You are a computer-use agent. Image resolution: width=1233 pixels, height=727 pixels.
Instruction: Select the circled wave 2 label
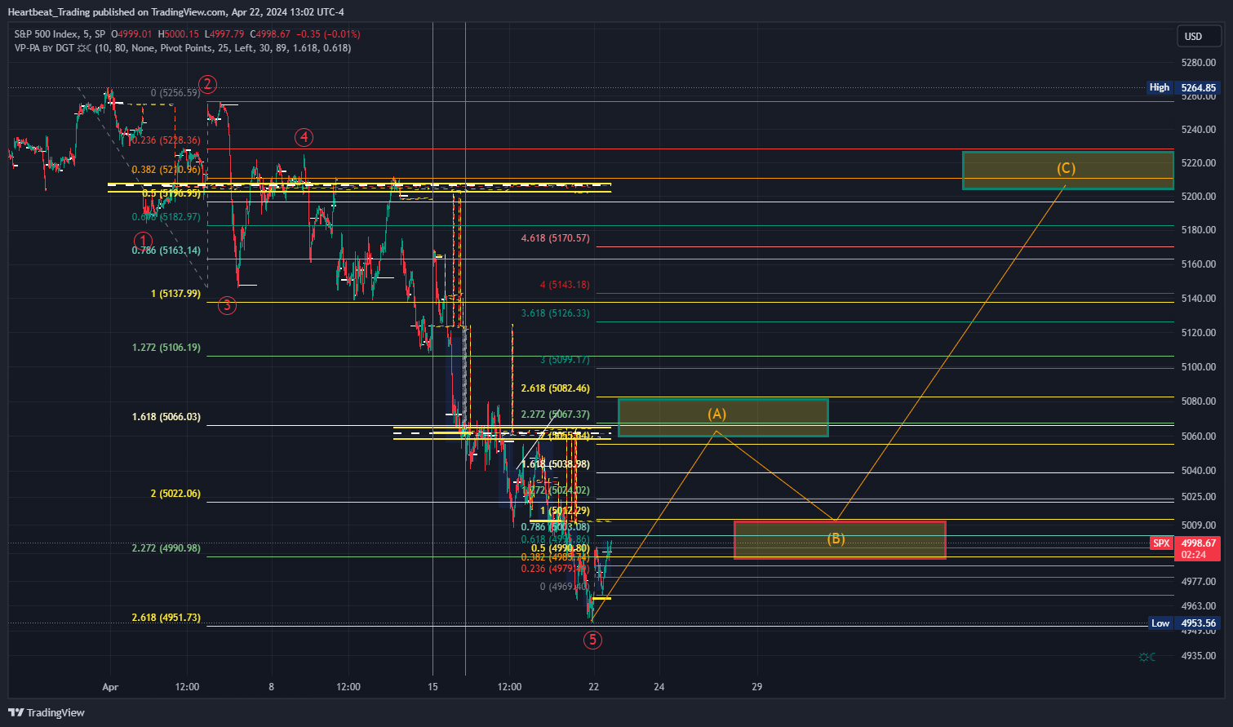point(208,84)
